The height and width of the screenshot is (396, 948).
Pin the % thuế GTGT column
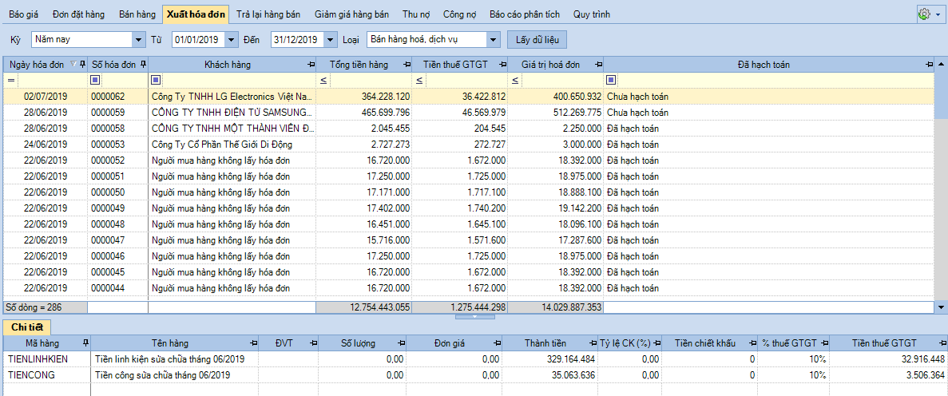pos(825,343)
